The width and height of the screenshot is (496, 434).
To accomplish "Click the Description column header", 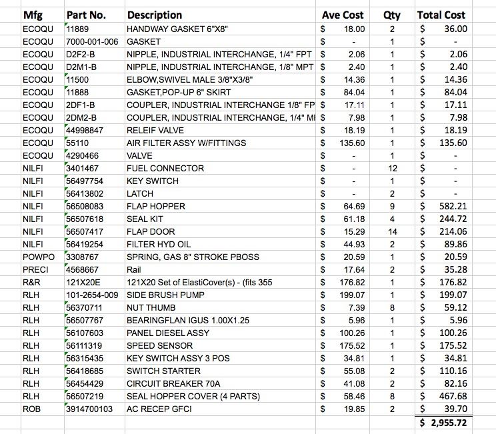I will [x=155, y=15].
